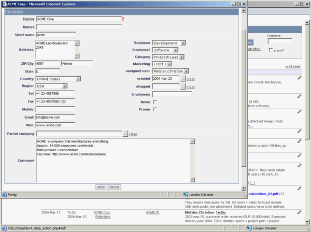Click into the State field

48,71
